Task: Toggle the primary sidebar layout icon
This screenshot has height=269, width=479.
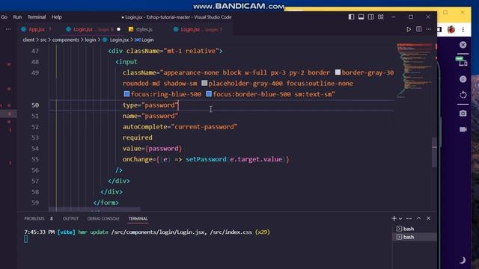Action: pyautogui.click(x=351, y=17)
